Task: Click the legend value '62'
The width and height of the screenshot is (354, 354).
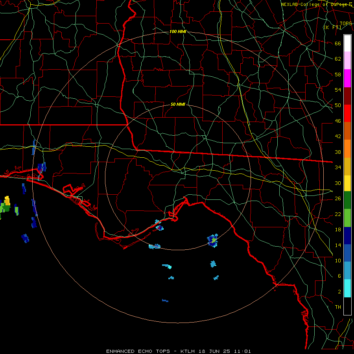Action: coord(338,59)
